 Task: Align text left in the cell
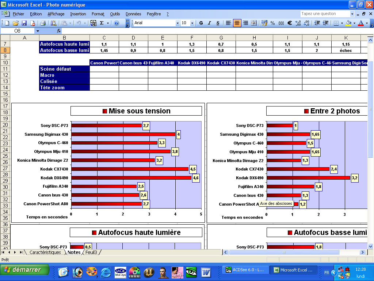pyautogui.click(x=228, y=23)
